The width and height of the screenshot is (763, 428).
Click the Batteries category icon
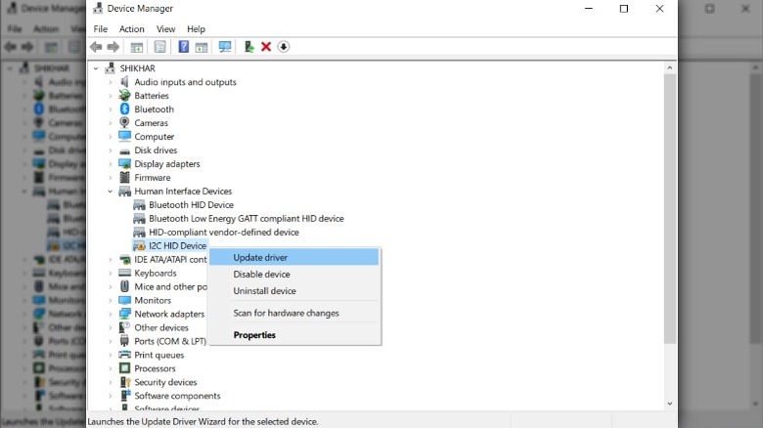point(124,96)
